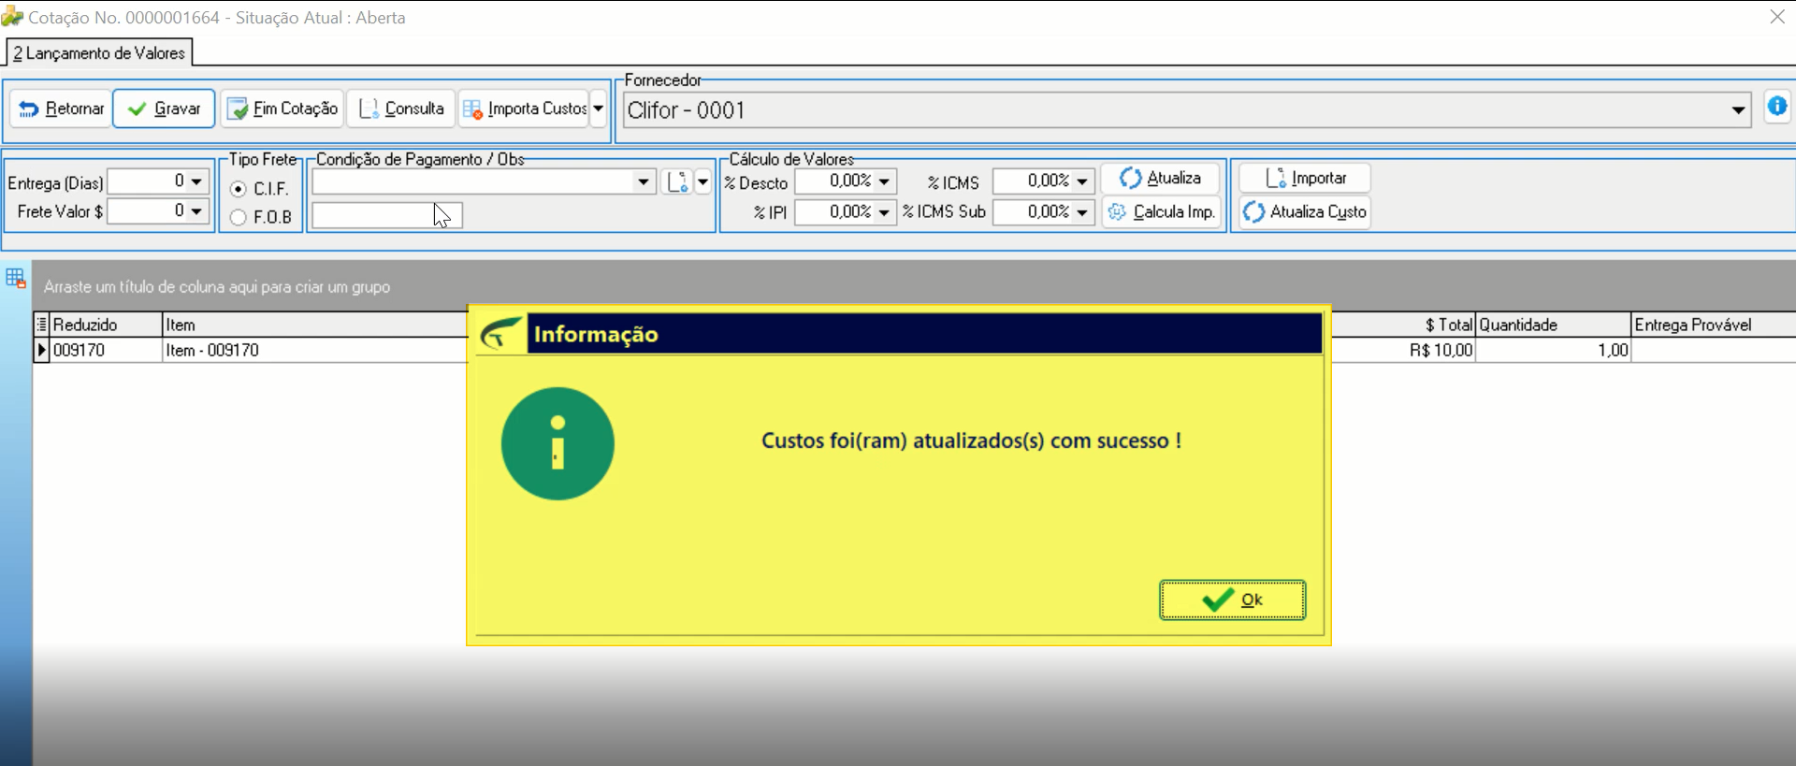Click Atualiza Custo button
1796x766 pixels.
1305,212
